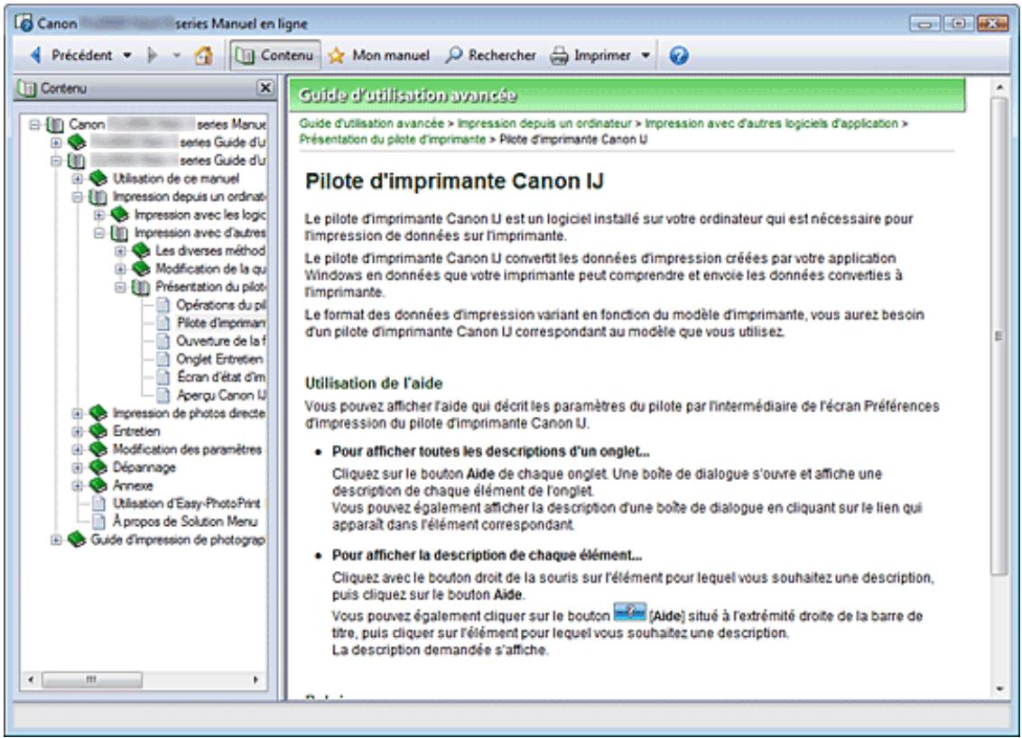Expand Les diverses méthodes node

(121, 250)
